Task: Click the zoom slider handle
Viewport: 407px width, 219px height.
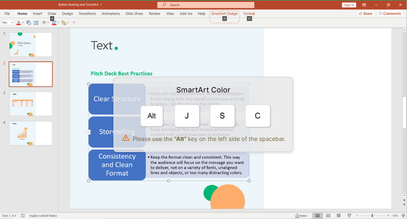Action: click(x=372, y=216)
